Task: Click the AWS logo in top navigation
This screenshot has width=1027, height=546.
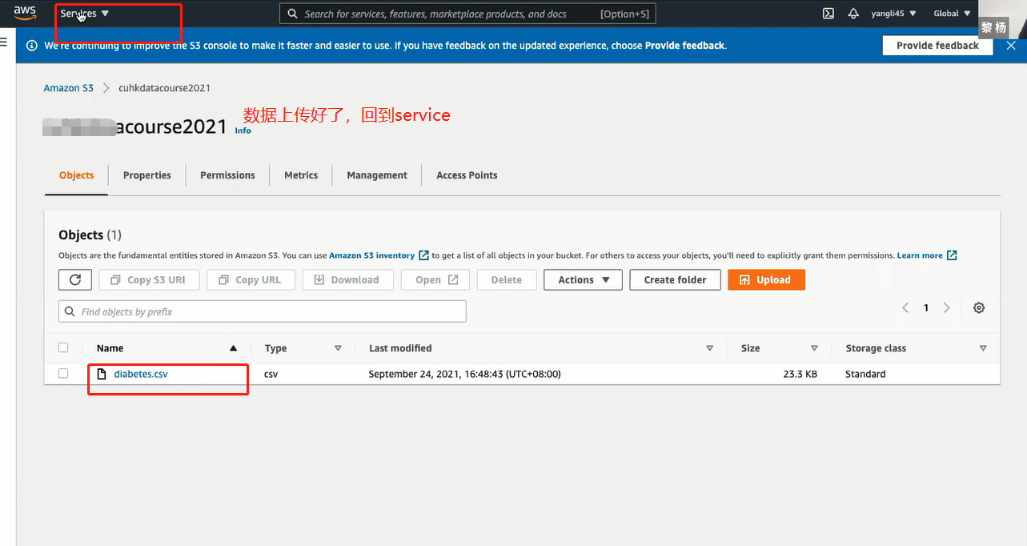Action: tap(23, 13)
